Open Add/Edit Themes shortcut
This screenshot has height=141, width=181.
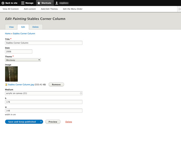(49, 9)
